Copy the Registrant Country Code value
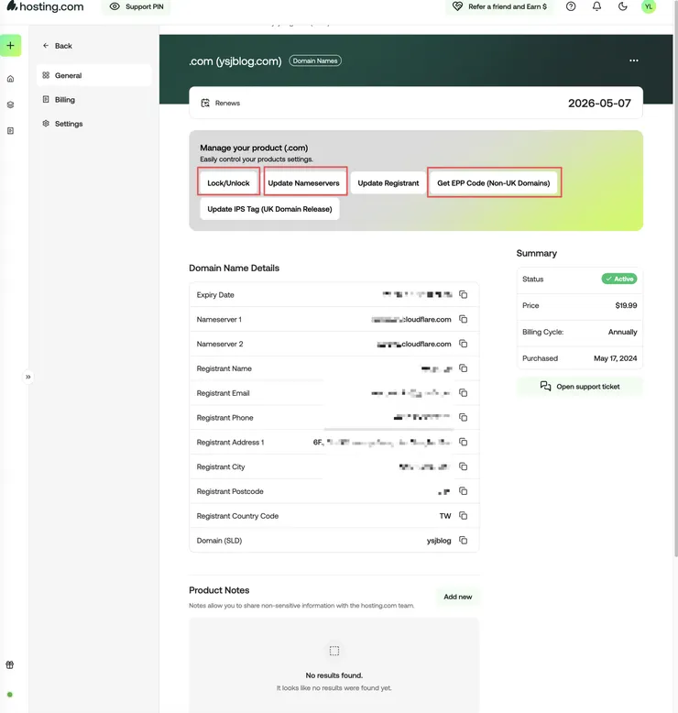 point(463,516)
